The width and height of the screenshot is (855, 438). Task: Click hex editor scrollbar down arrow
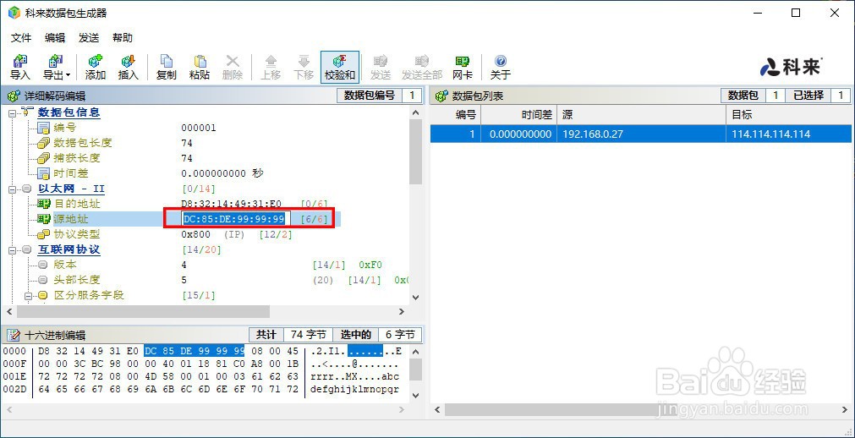pos(415,395)
